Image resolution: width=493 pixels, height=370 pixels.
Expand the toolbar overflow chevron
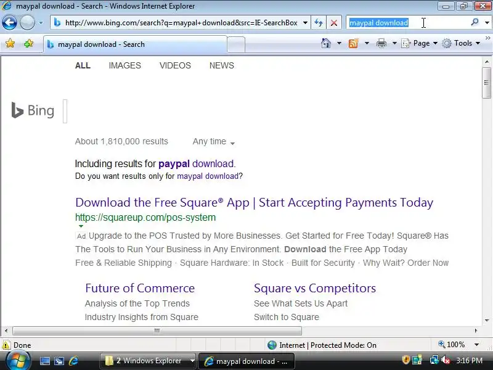click(487, 38)
